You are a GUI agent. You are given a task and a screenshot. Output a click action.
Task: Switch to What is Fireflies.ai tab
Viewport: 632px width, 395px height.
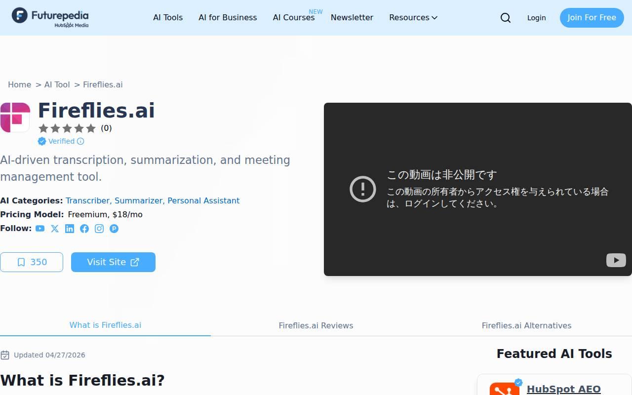(x=105, y=325)
